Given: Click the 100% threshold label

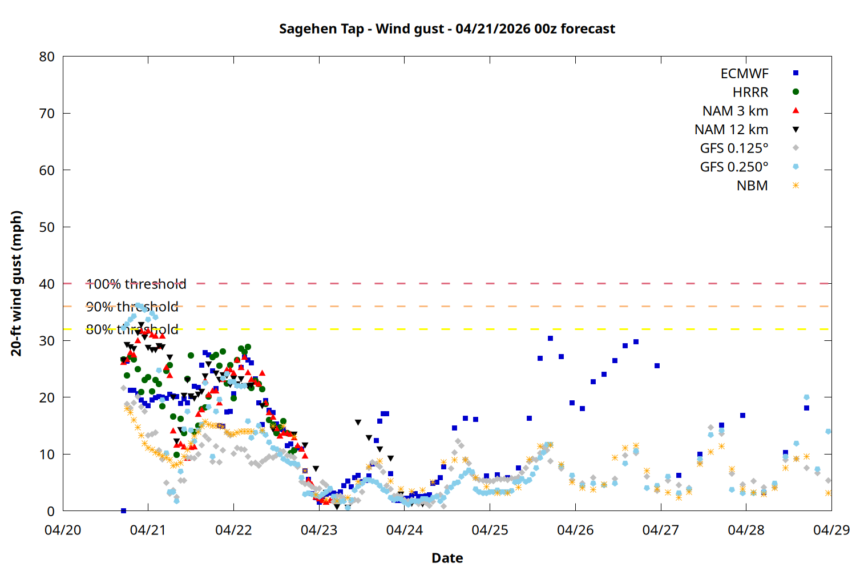Looking at the screenshot, I should (x=136, y=284).
